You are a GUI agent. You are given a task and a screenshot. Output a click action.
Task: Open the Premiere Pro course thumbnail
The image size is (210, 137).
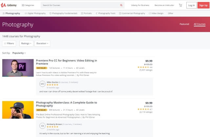pos(18,68)
